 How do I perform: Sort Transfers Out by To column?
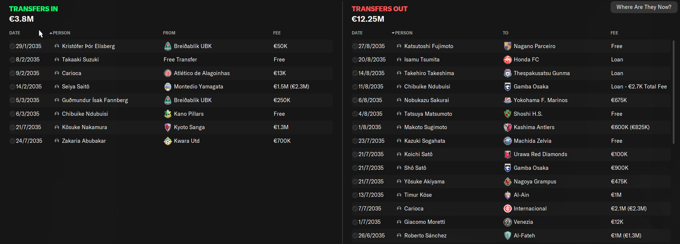[x=505, y=33]
